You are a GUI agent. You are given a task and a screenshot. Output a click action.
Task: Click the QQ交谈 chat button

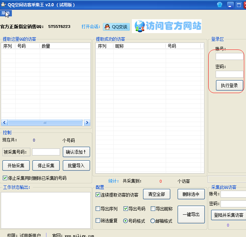[x=116, y=27]
